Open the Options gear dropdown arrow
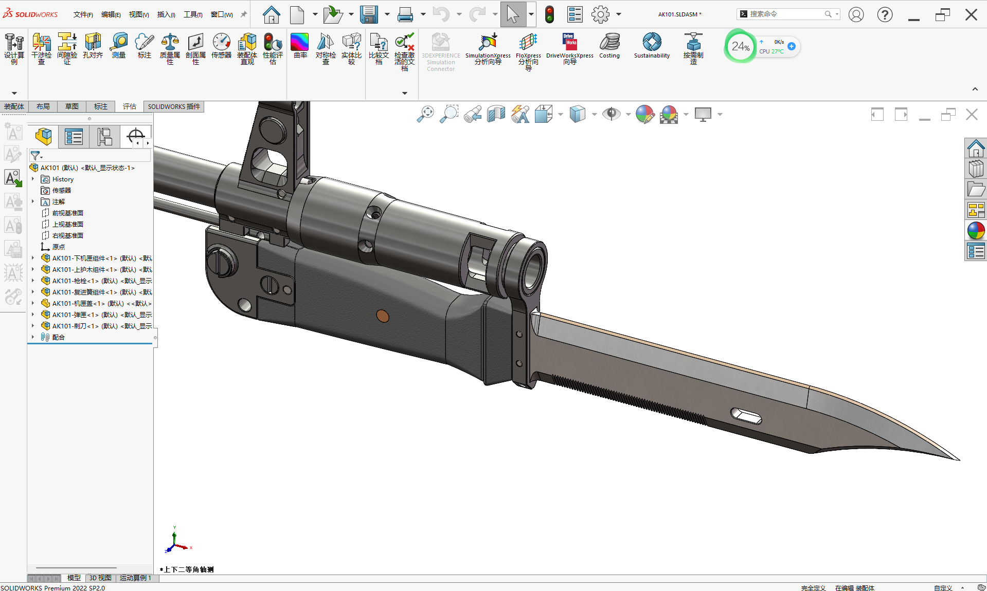This screenshot has width=987, height=591. (619, 14)
